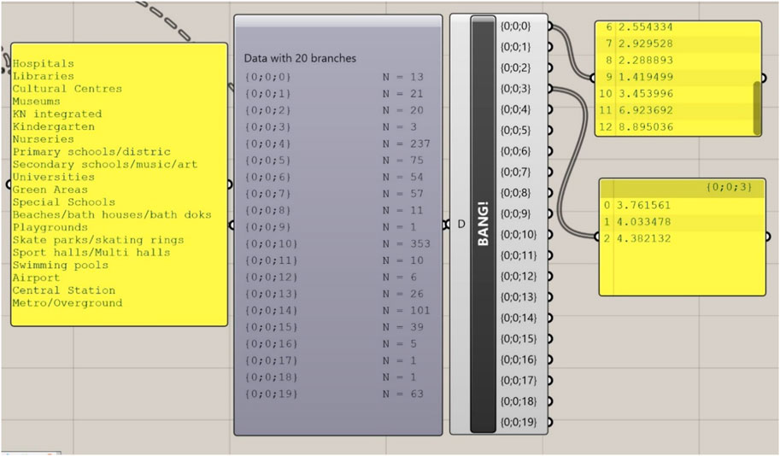This screenshot has height=456, width=780.
Task: Click the Airport entry
Action: pyautogui.click(x=37, y=278)
